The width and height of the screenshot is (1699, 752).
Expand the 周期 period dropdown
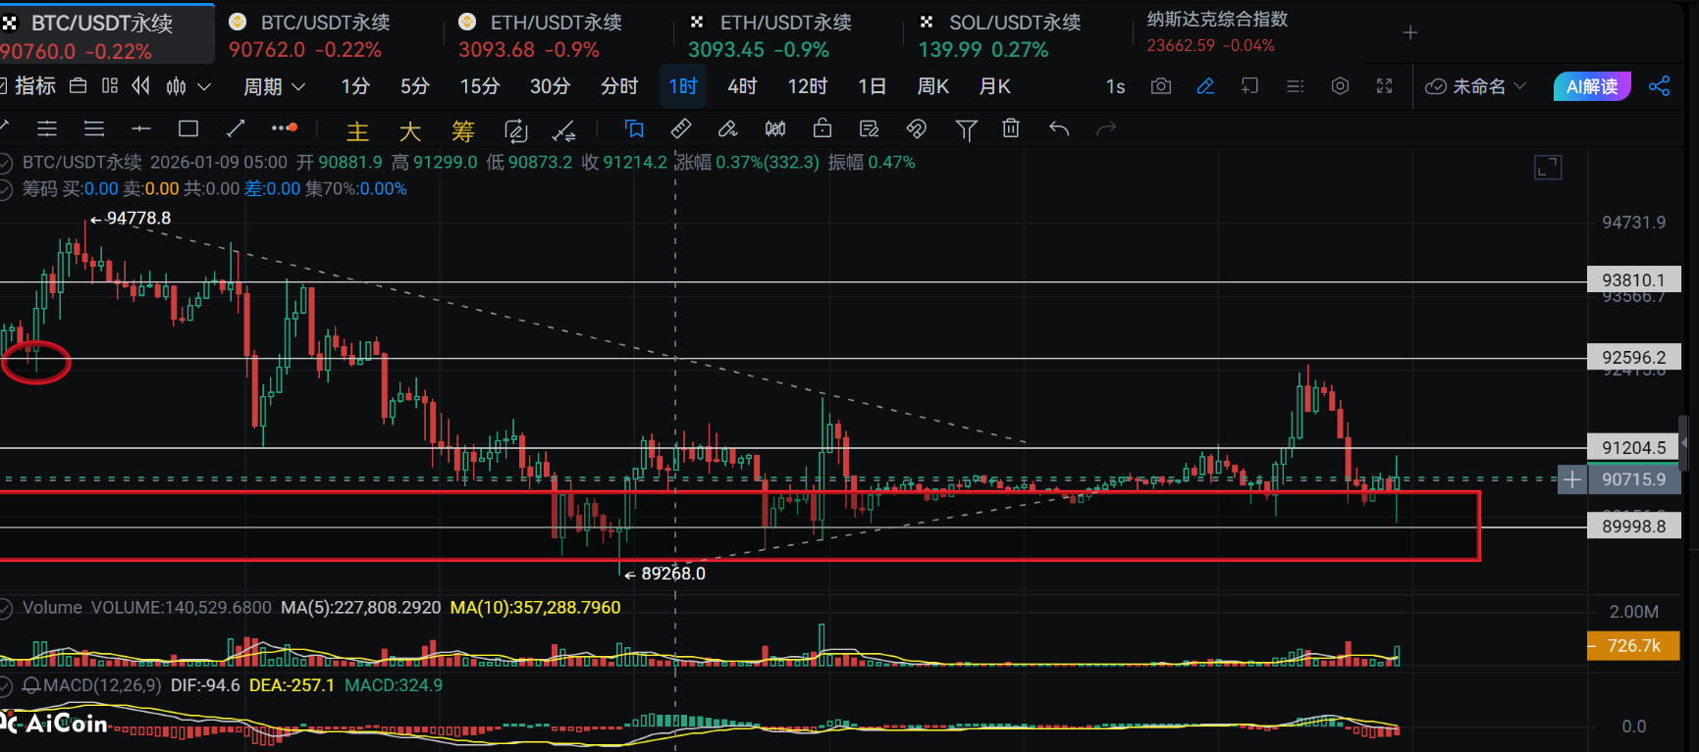274,86
